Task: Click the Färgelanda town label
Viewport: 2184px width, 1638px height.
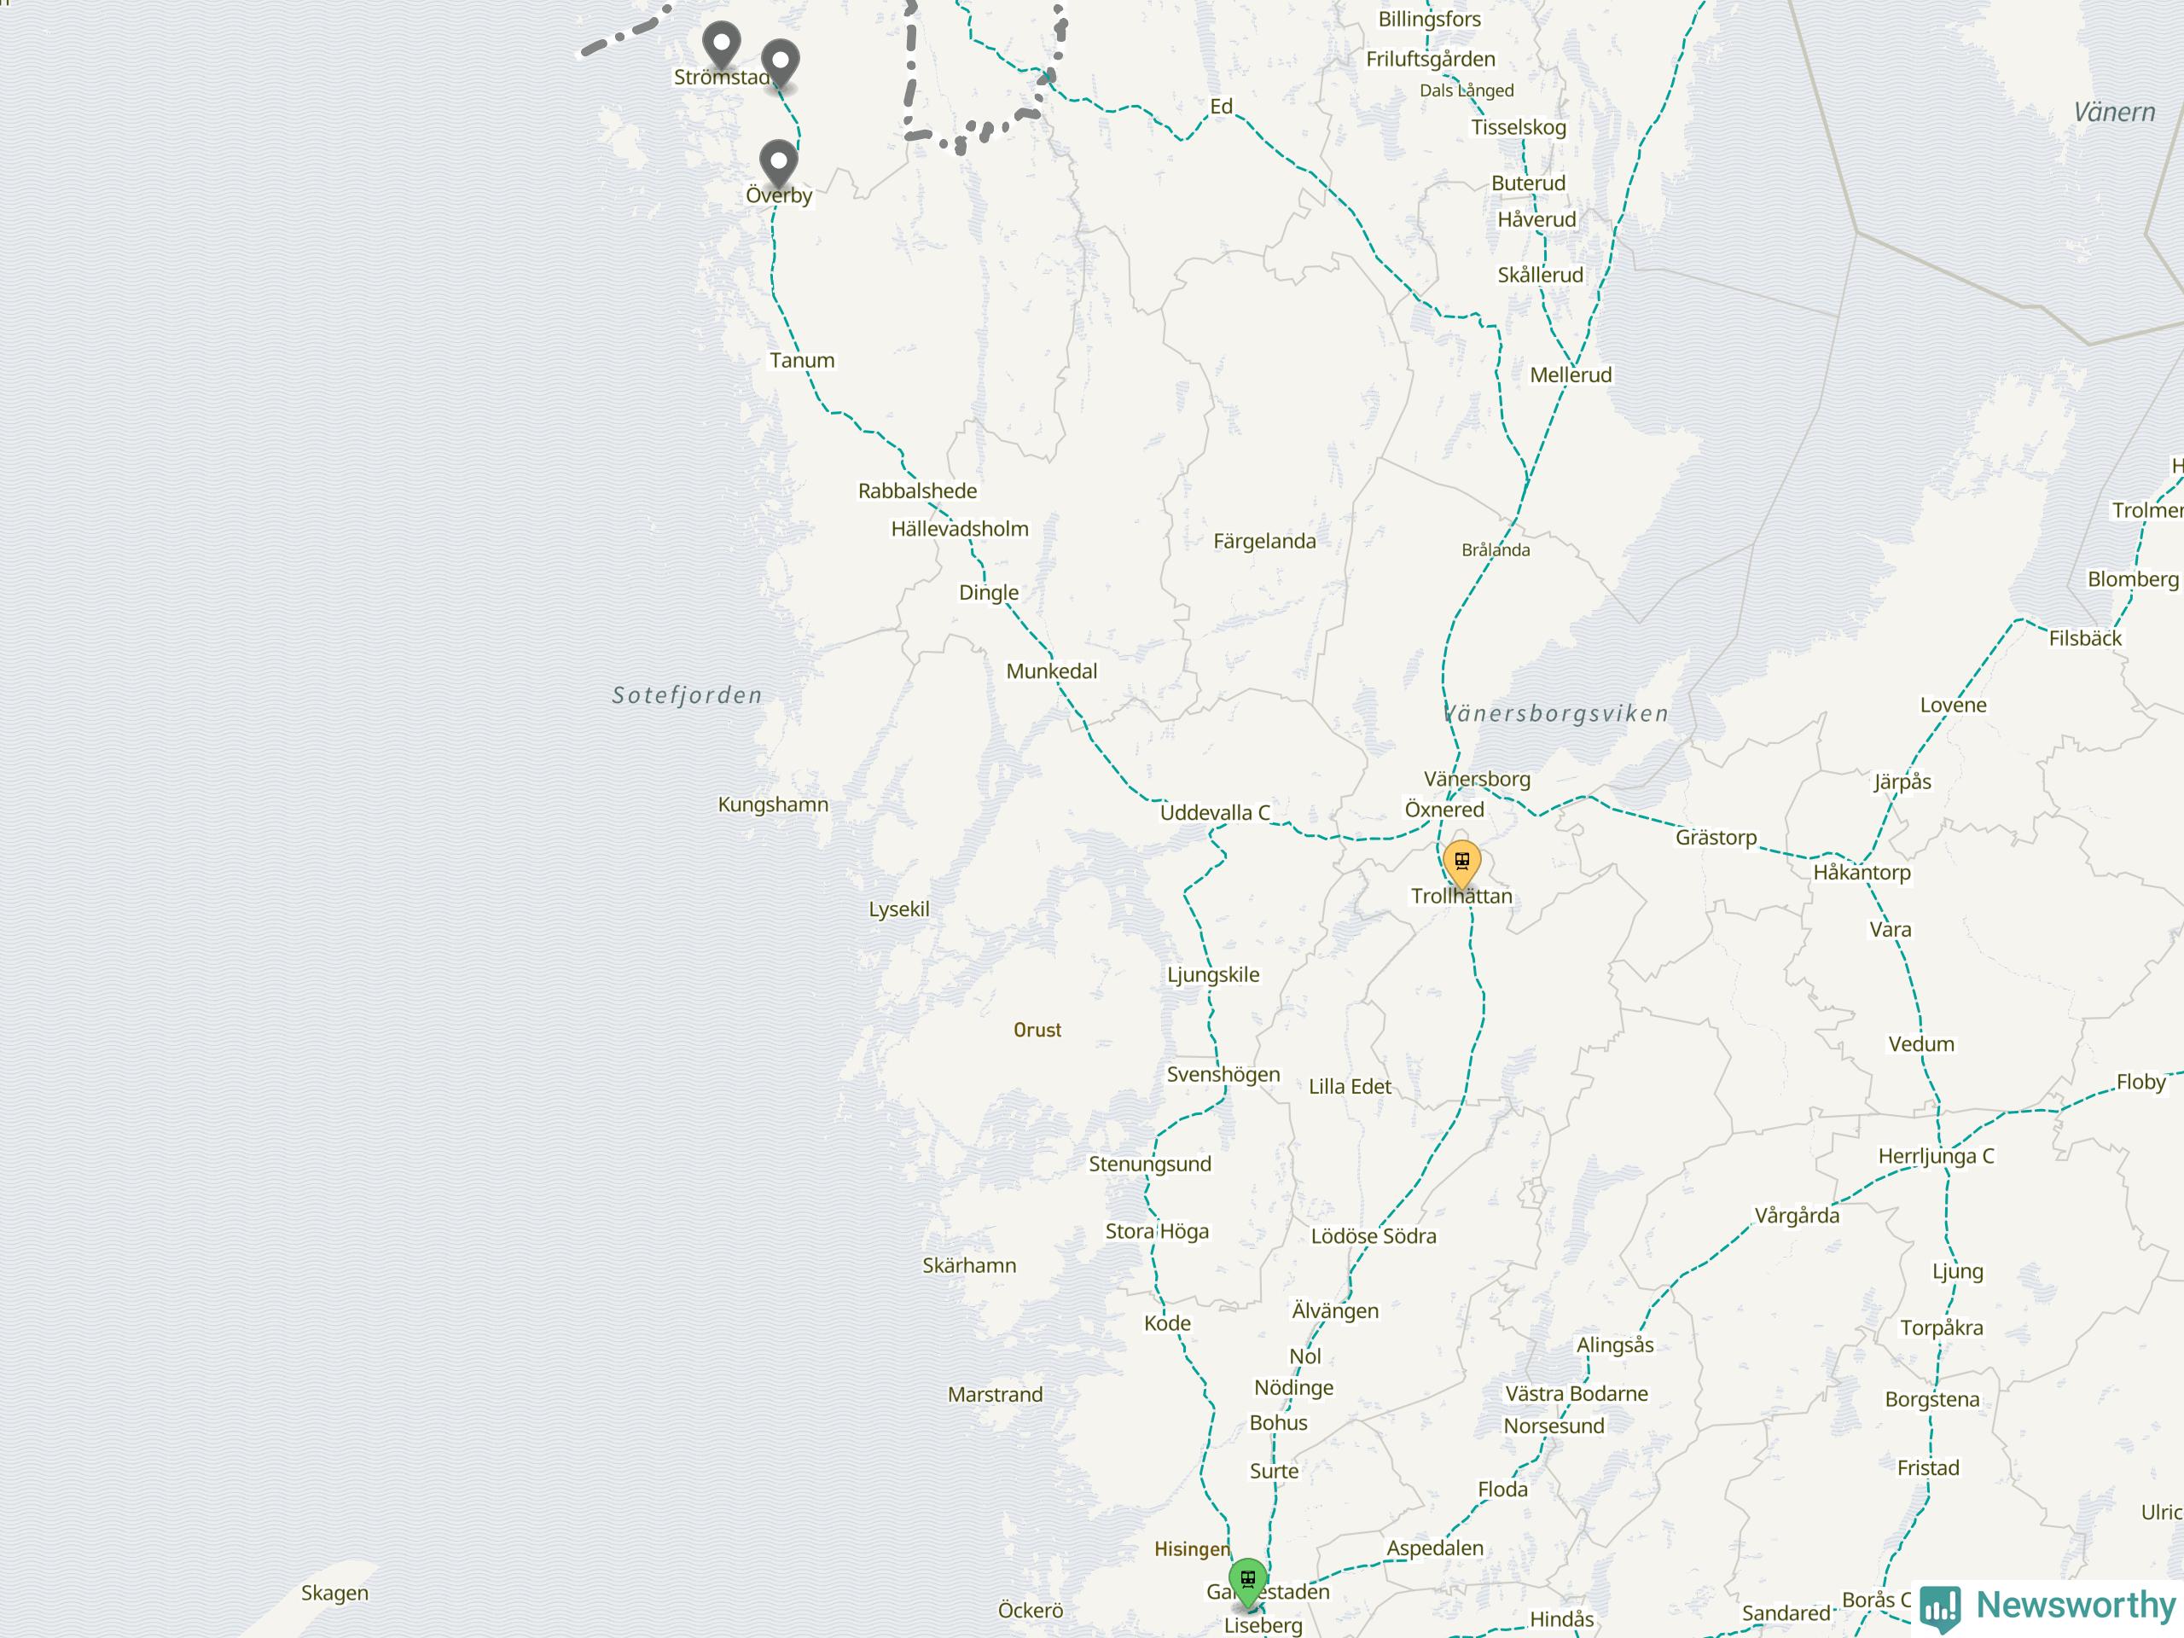Action: tap(1263, 541)
